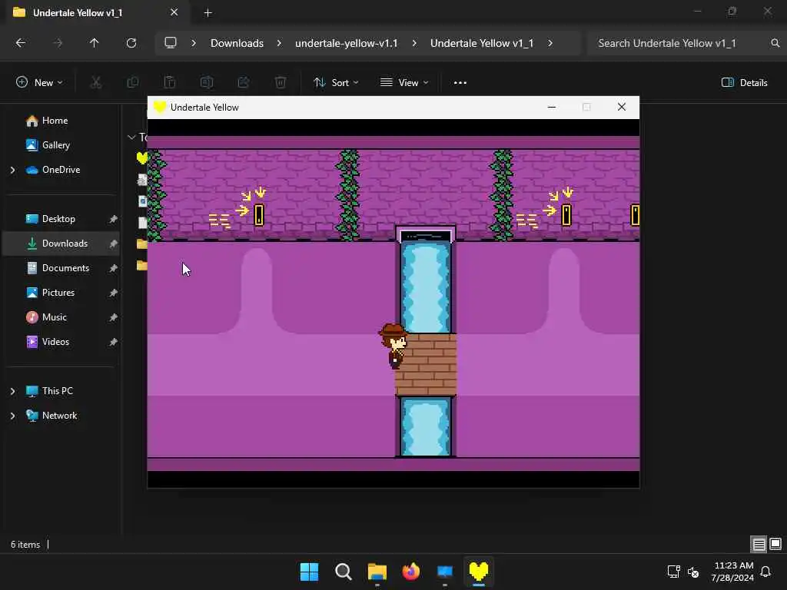This screenshot has width=787, height=590.
Task: Open OneDrive in the sidebar
Action: point(61,170)
